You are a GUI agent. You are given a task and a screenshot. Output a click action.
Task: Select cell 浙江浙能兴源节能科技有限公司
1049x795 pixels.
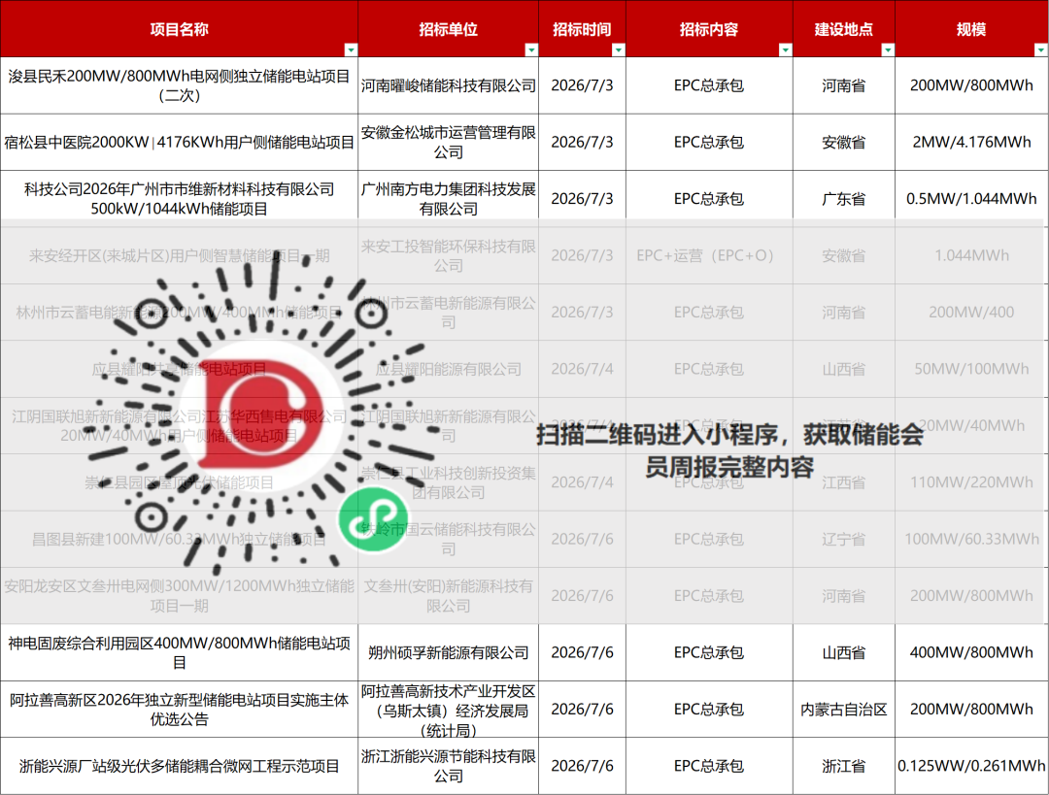coord(448,766)
